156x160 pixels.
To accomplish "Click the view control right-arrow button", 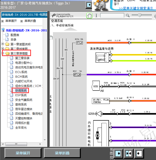I will click(x=118, y=153).
